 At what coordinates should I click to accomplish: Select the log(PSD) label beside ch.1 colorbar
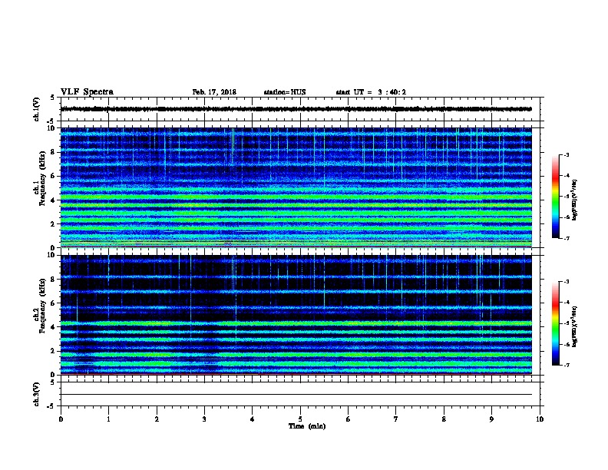(x=574, y=200)
